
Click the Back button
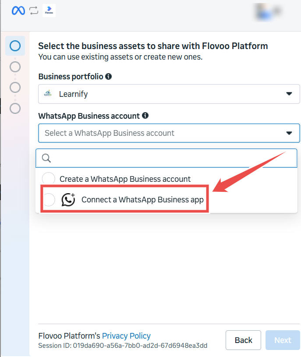243,340
